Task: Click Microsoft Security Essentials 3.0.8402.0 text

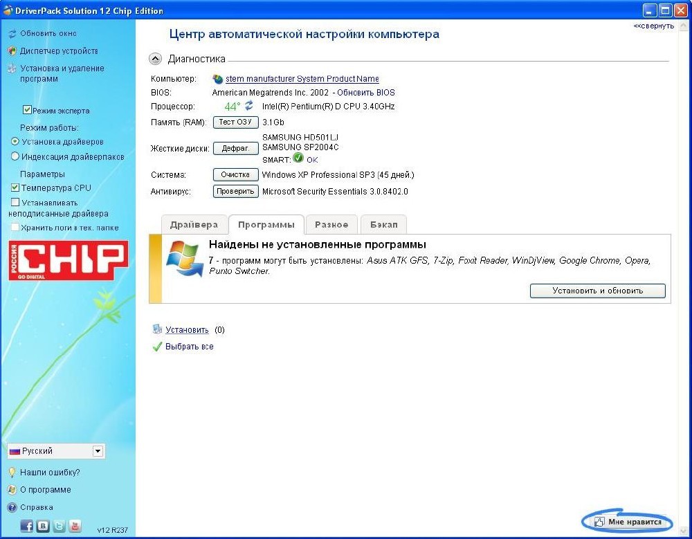Action: [x=335, y=192]
